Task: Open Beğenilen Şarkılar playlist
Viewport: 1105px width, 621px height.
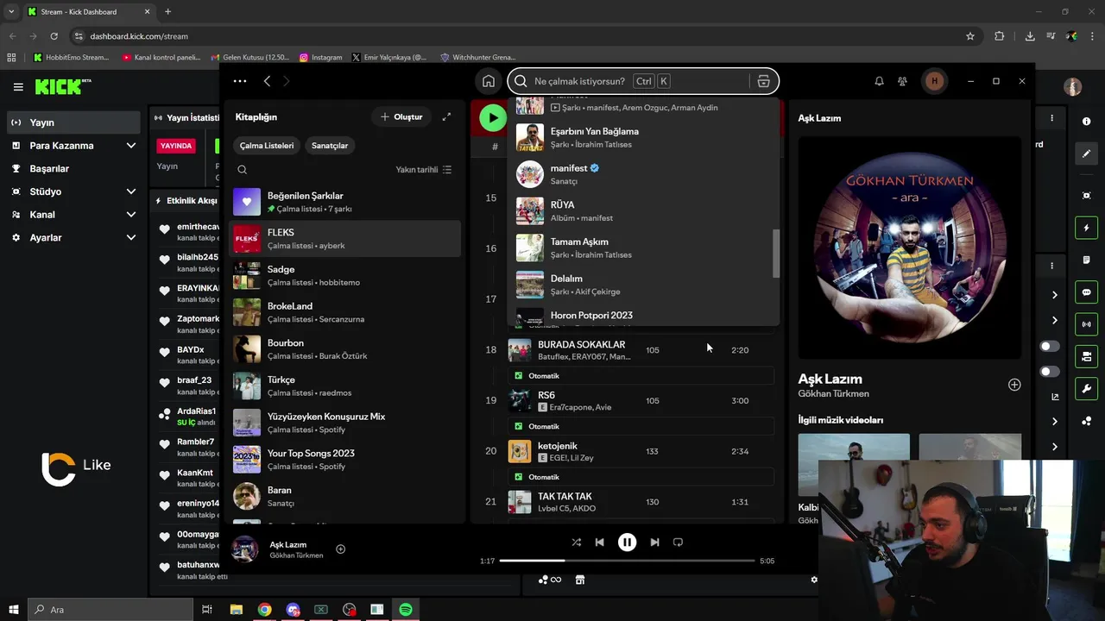Action: [345, 202]
